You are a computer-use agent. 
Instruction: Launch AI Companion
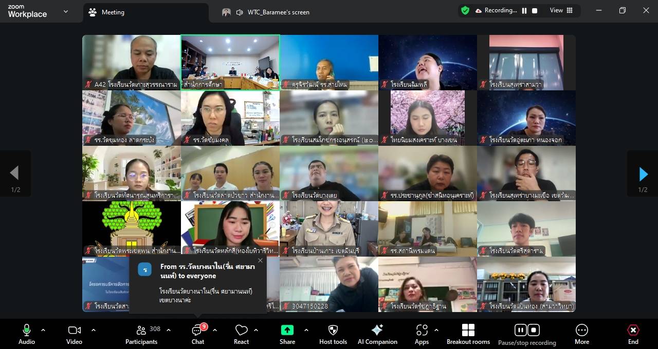point(377,334)
